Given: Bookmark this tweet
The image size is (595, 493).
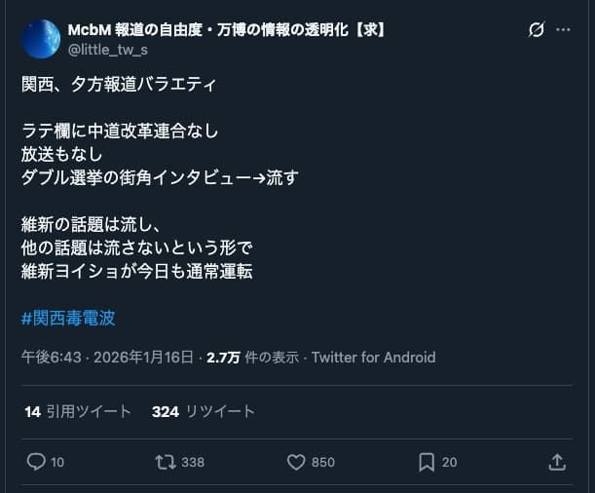Looking at the screenshot, I should (x=427, y=462).
